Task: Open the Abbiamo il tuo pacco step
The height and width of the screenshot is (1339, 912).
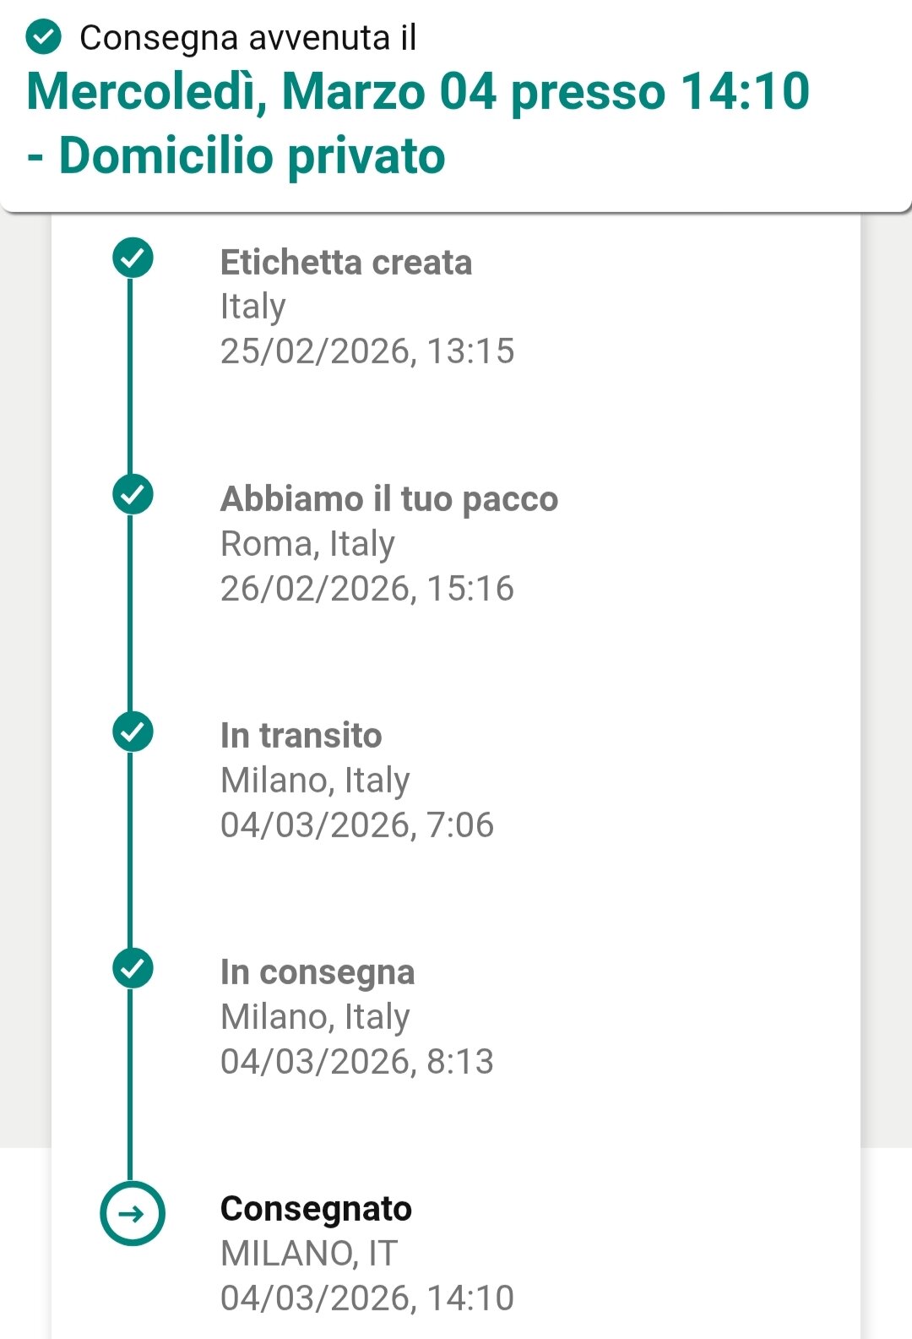Action: coord(389,499)
